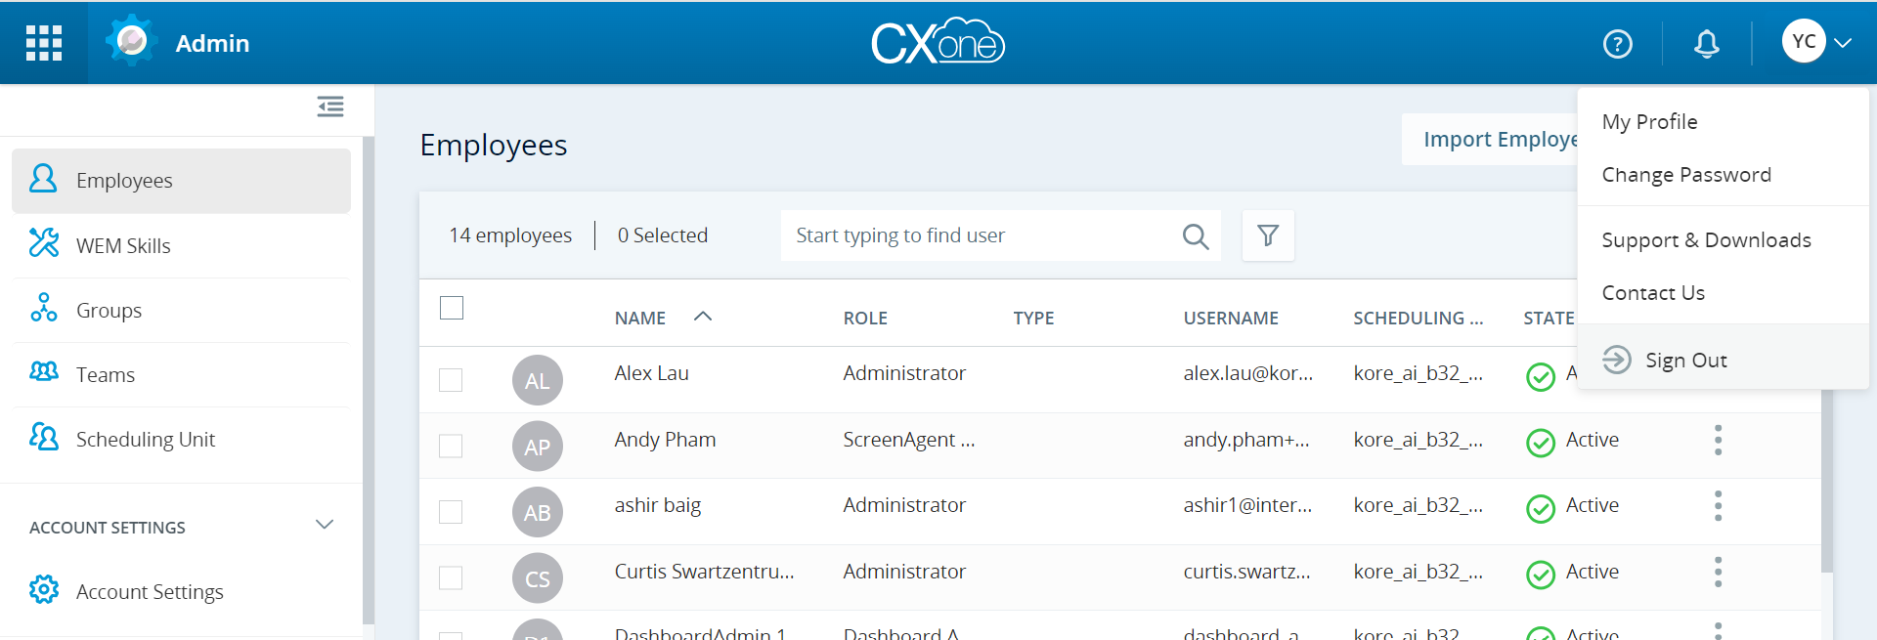Click the search magnifier icon
The width and height of the screenshot is (1877, 640).
(1195, 236)
